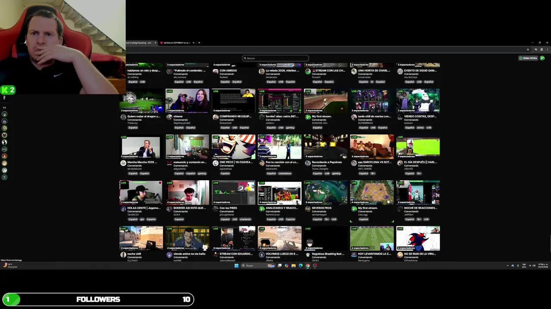Open the browser three-dot menu

tap(547, 50)
